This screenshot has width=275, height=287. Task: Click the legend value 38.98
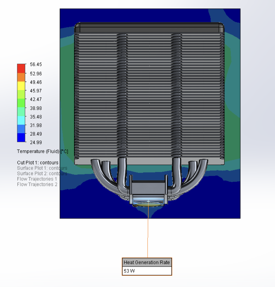(x=36, y=108)
